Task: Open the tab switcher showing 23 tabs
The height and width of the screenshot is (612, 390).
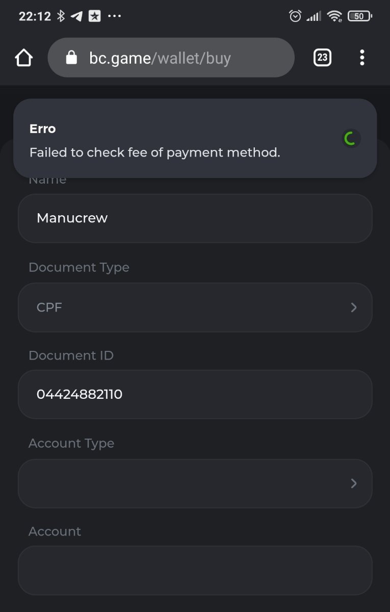Action: 322,58
